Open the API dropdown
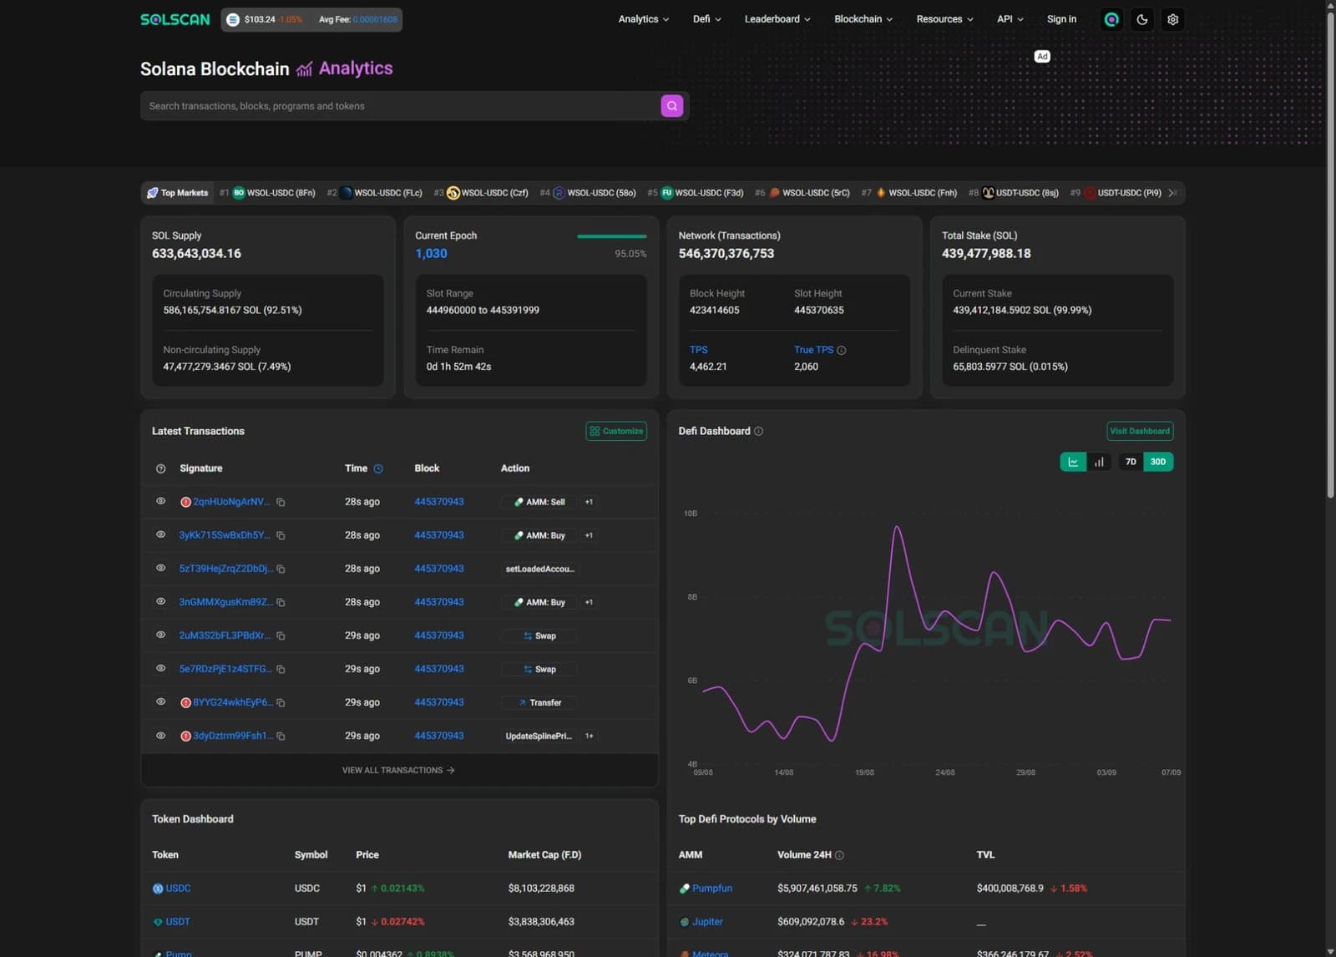1336x957 pixels. point(1010,19)
